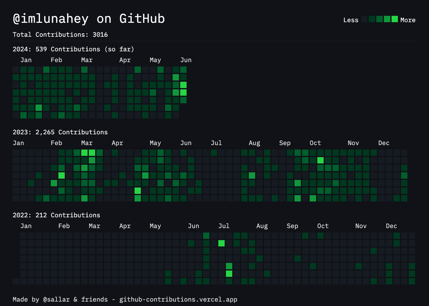Click the "2022: 212 Contributions" heading
The width and height of the screenshot is (429, 306).
click(56, 215)
